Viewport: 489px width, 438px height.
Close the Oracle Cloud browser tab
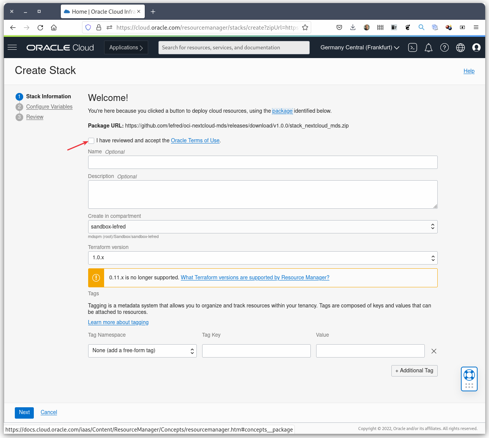[139, 11]
